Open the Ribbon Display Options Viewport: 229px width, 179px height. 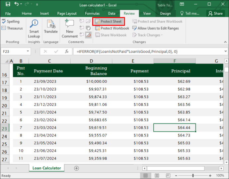[182, 4]
